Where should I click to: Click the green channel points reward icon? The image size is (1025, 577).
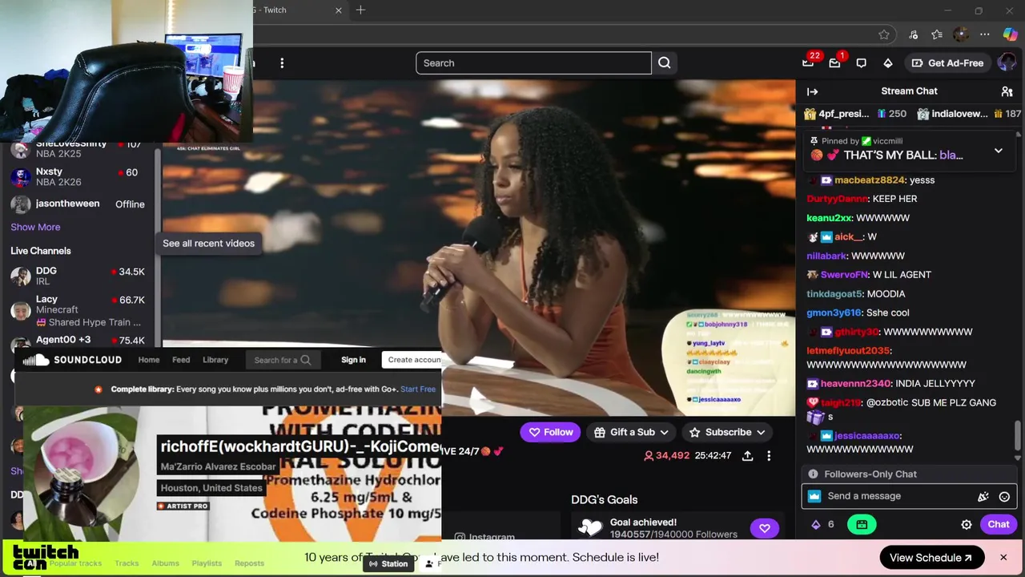862,525
